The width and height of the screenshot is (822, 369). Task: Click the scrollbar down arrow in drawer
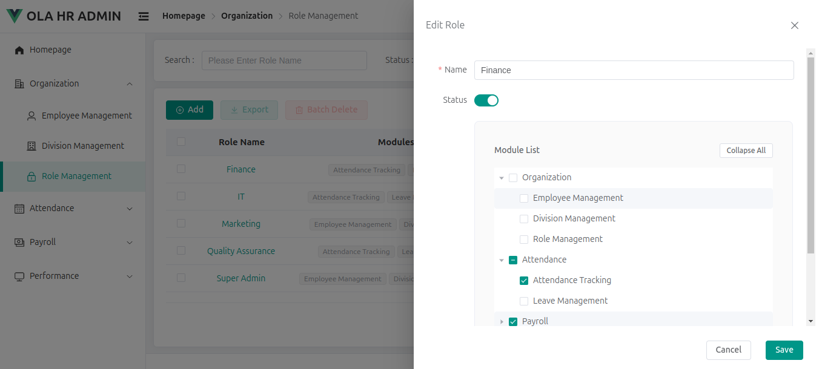[810, 321]
